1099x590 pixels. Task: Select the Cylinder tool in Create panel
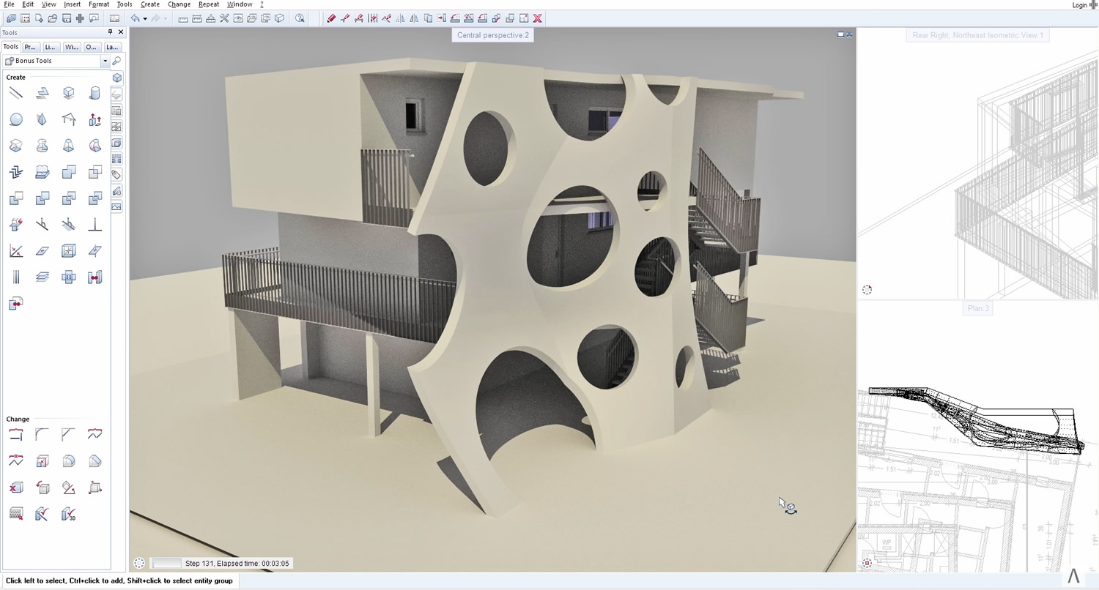coord(95,93)
